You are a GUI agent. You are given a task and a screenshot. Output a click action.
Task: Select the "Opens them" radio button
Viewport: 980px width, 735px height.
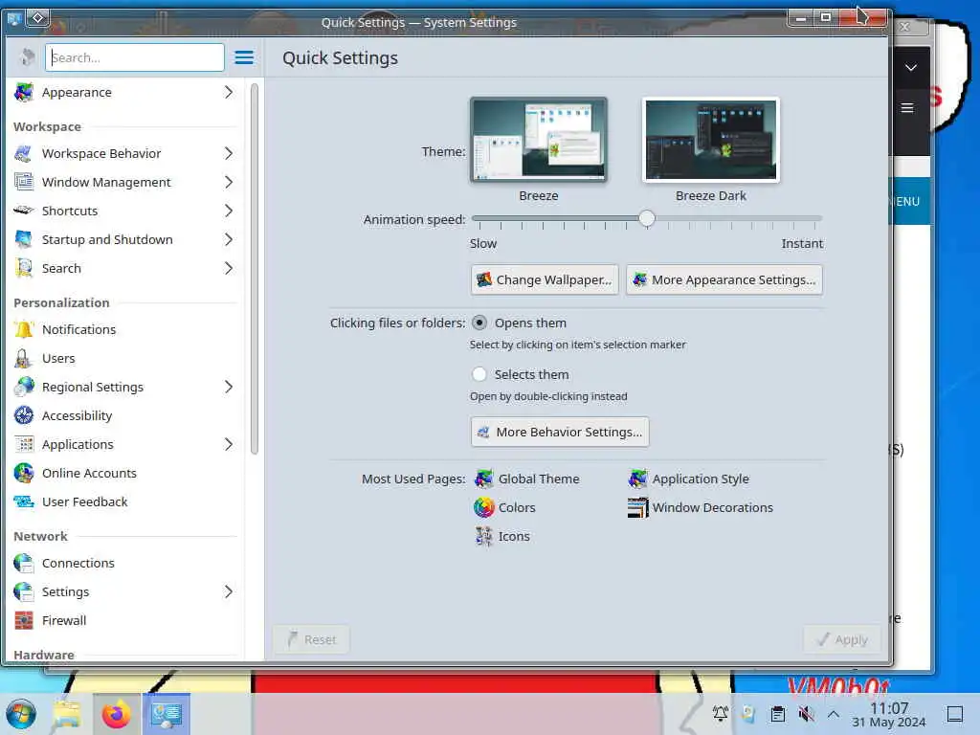(x=479, y=323)
